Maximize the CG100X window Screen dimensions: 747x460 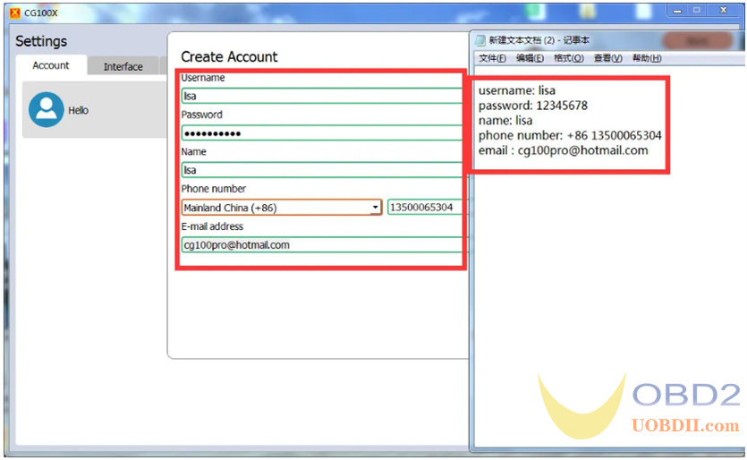click(696, 10)
